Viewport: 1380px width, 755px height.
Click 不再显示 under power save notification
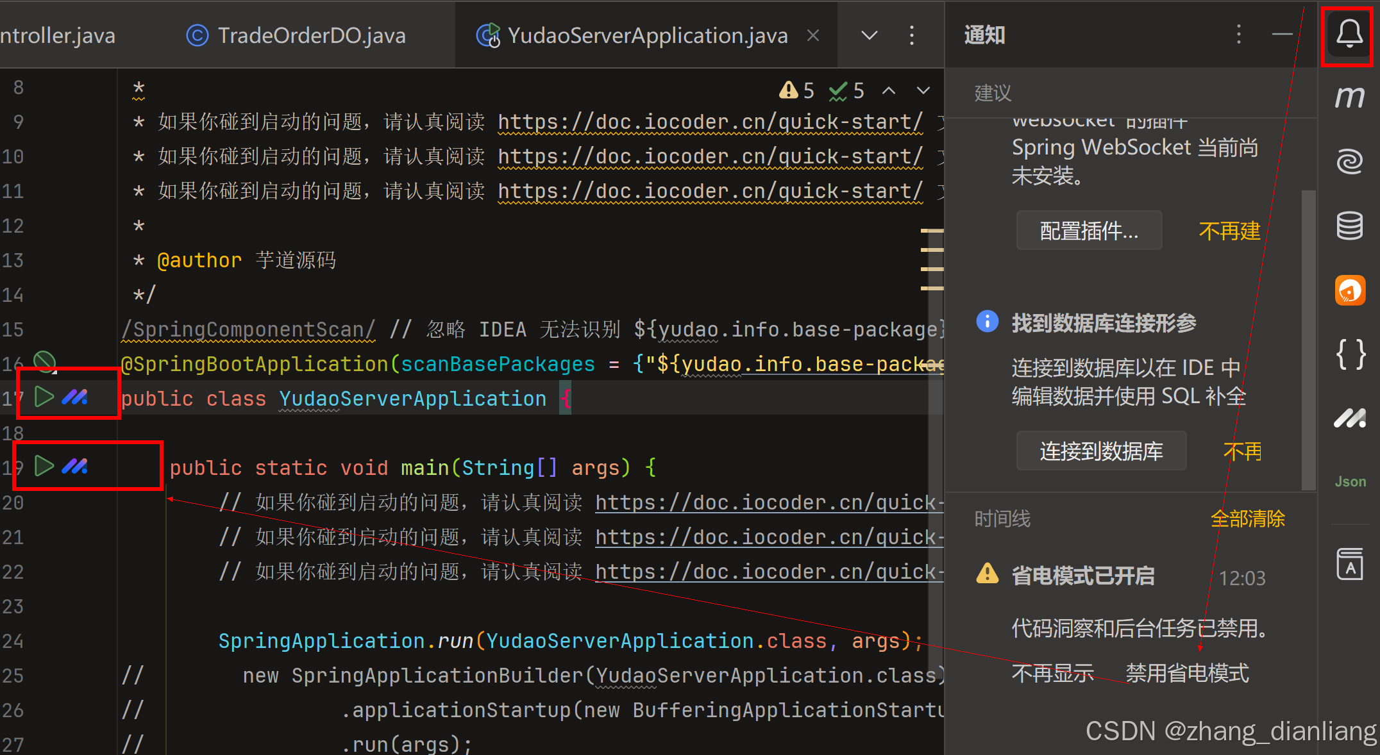(1052, 673)
